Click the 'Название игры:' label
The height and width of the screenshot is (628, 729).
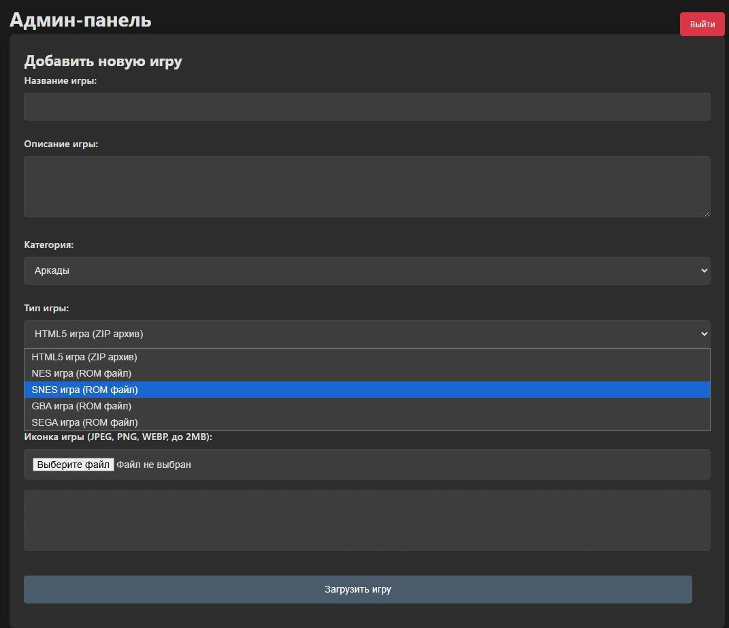(61, 80)
